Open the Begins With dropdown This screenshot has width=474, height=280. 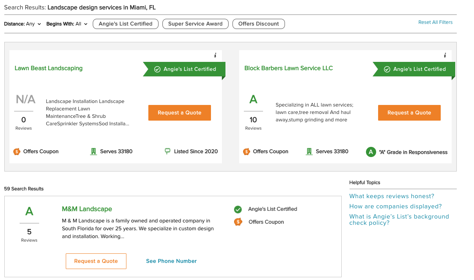click(67, 24)
